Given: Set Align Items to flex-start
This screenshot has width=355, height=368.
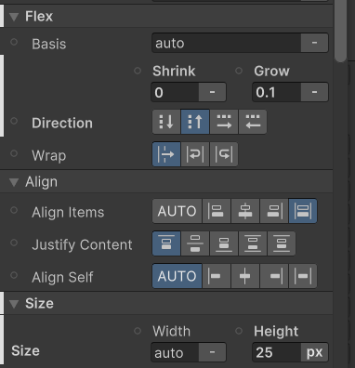Looking at the screenshot, I should pyautogui.click(x=217, y=211).
